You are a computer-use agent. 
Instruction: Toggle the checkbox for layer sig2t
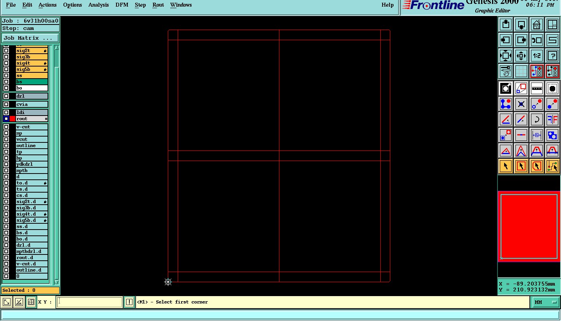(6, 51)
